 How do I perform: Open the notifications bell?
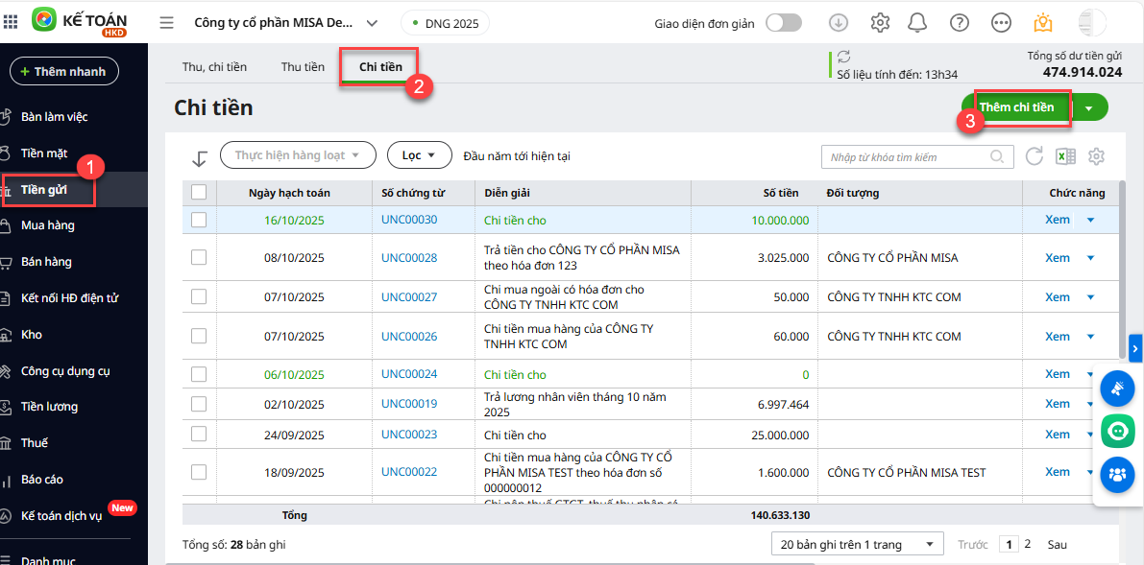coord(917,23)
